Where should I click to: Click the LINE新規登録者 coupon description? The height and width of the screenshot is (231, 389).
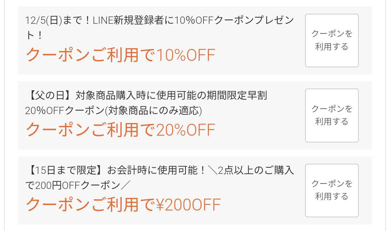point(158,21)
